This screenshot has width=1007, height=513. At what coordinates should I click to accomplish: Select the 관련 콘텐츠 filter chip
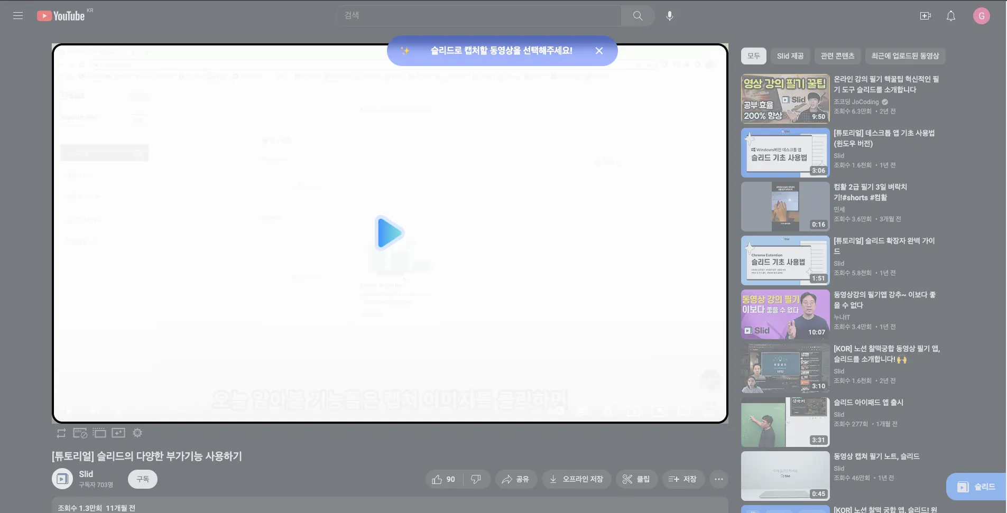pyautogui.click(x=837, y=56)
